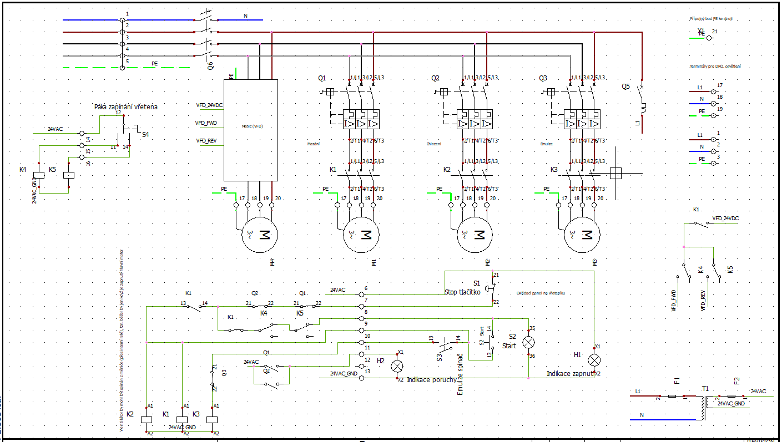Click the Q2 motor protection trip unit
The image size is (782, 442).
[x=474, y=117]
